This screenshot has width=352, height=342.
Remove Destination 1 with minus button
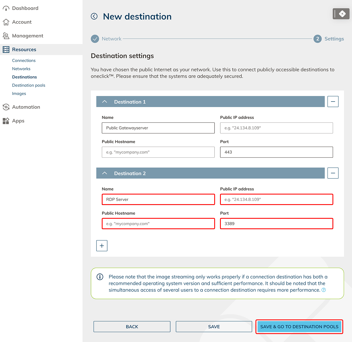tap(333, 102)
